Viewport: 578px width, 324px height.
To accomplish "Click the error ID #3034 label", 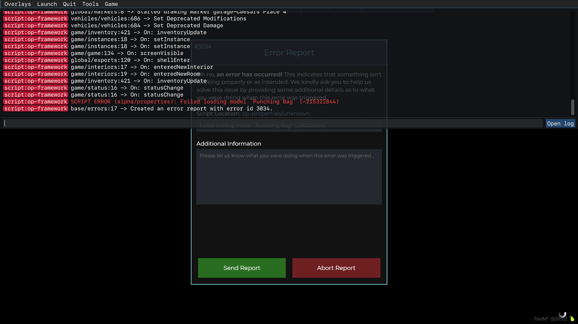I will [203, 46].
